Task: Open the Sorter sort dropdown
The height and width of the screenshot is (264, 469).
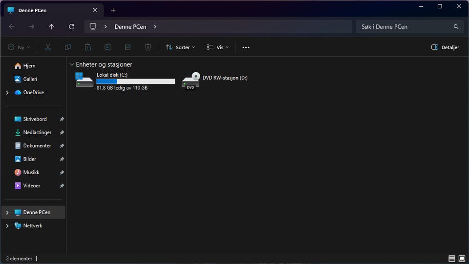Action: pyautogui.click(x=180, y=47)
